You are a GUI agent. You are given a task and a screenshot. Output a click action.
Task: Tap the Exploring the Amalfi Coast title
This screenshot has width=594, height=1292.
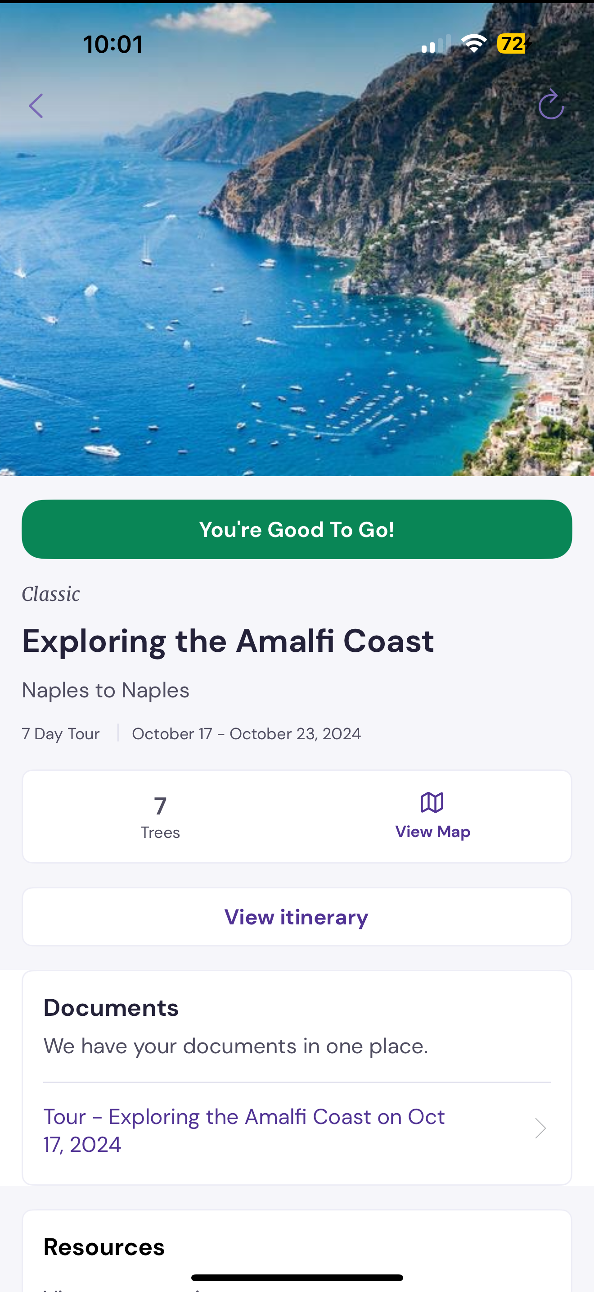click(x=228, y=641)
